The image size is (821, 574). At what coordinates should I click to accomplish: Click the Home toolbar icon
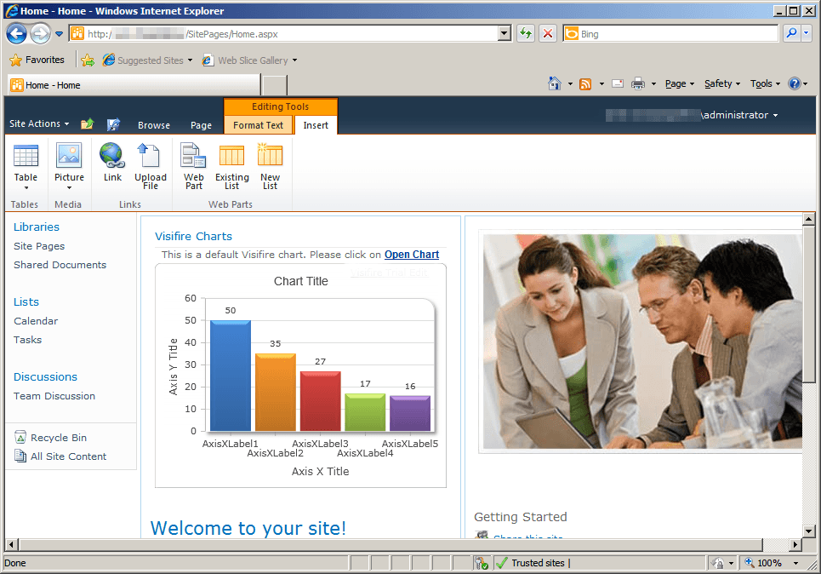tap(555, 83)
